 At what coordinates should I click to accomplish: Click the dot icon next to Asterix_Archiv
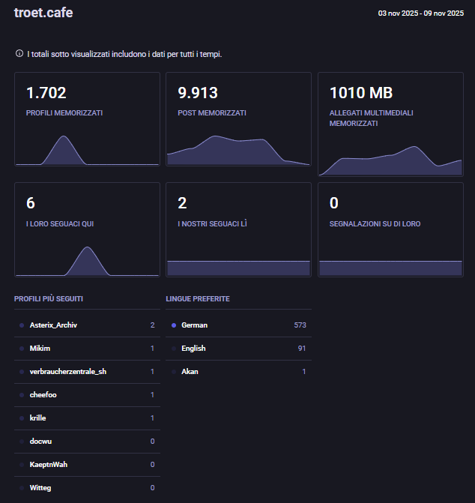22,325
